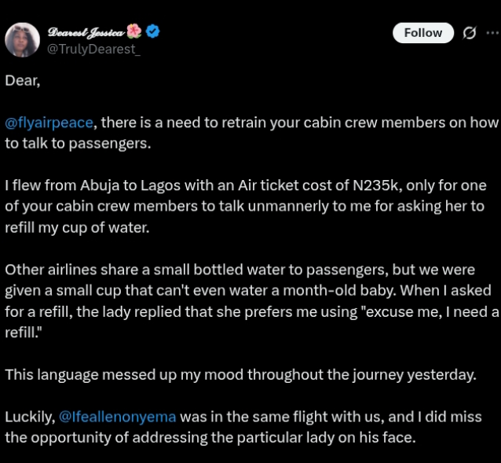This screenshot has height=463, width=501.
Task: Follow the TrulyDearest_ account
Action: click(422, 32)
